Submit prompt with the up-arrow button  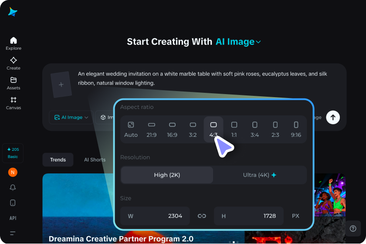coord(333,117)
